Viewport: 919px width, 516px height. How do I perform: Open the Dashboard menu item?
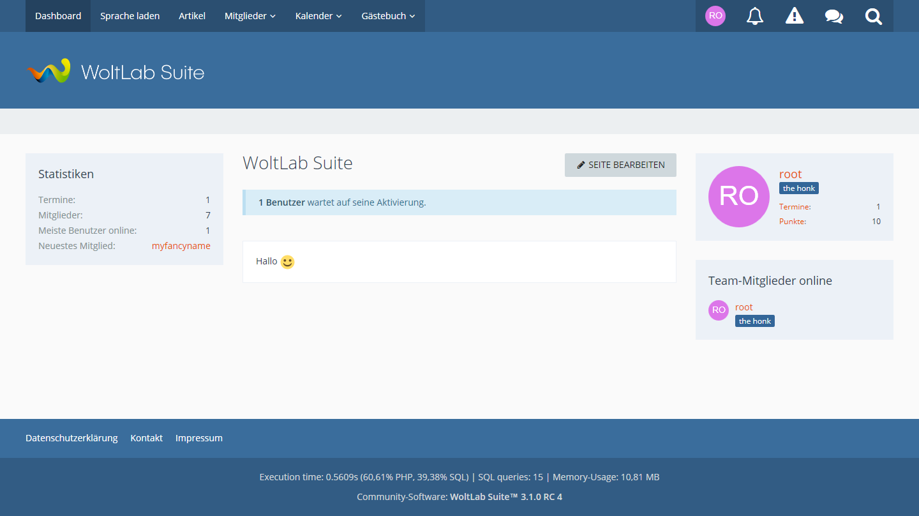[58, 16]
